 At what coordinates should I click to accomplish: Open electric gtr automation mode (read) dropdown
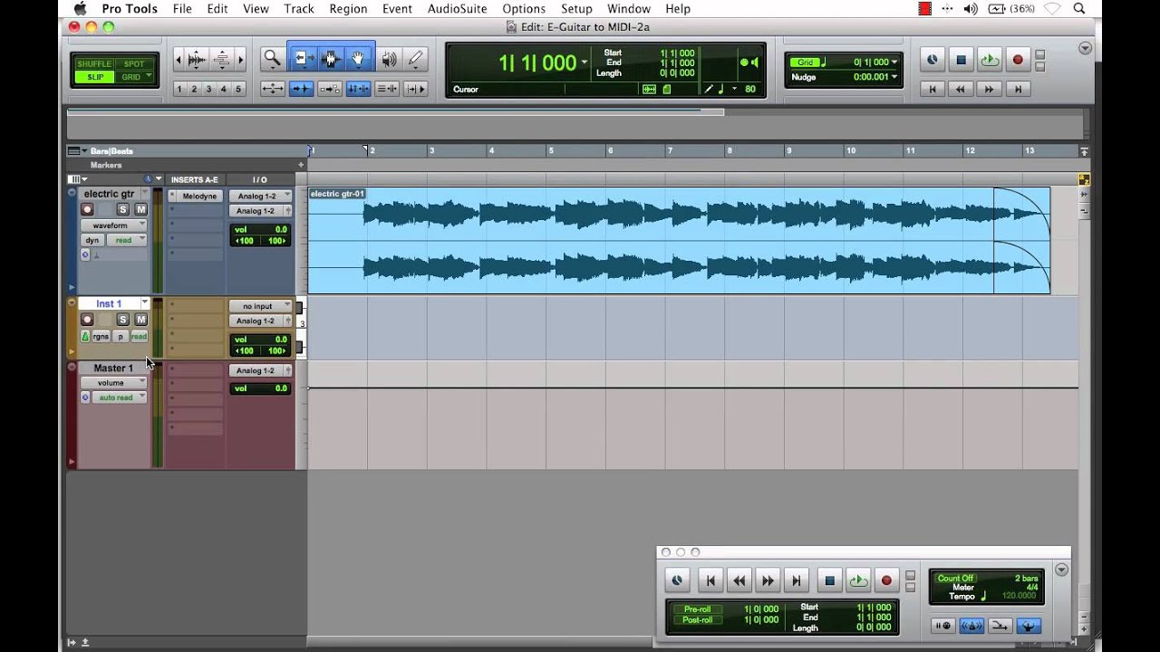(127, 240)
